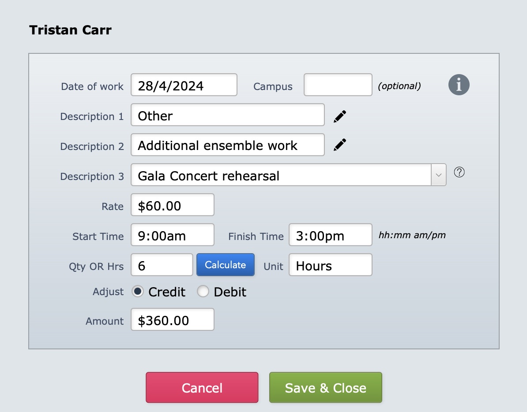
Task: Select the Debit radio button
Action: click(203, 291)
